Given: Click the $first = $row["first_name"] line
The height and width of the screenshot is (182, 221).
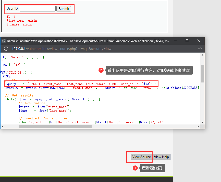Looking at the screenshot, I should click(x=45, y=107).
